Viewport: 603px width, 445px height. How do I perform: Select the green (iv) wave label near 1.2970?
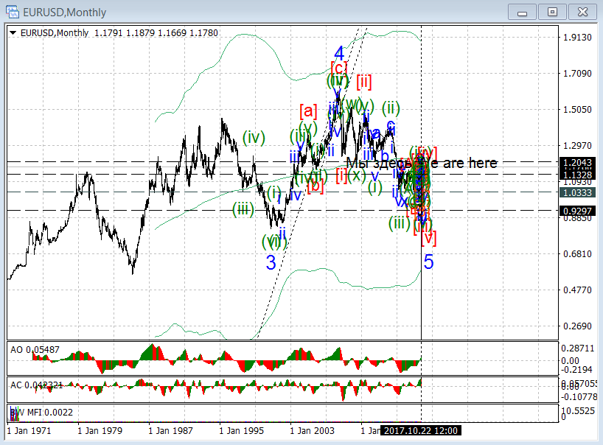[254, 137]
